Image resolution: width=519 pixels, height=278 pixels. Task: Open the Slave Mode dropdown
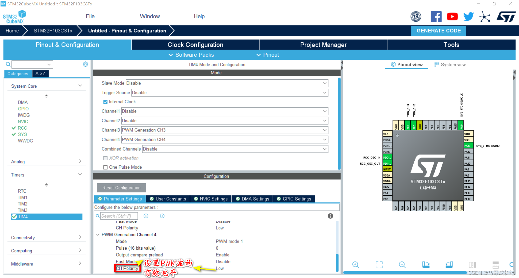227,83
